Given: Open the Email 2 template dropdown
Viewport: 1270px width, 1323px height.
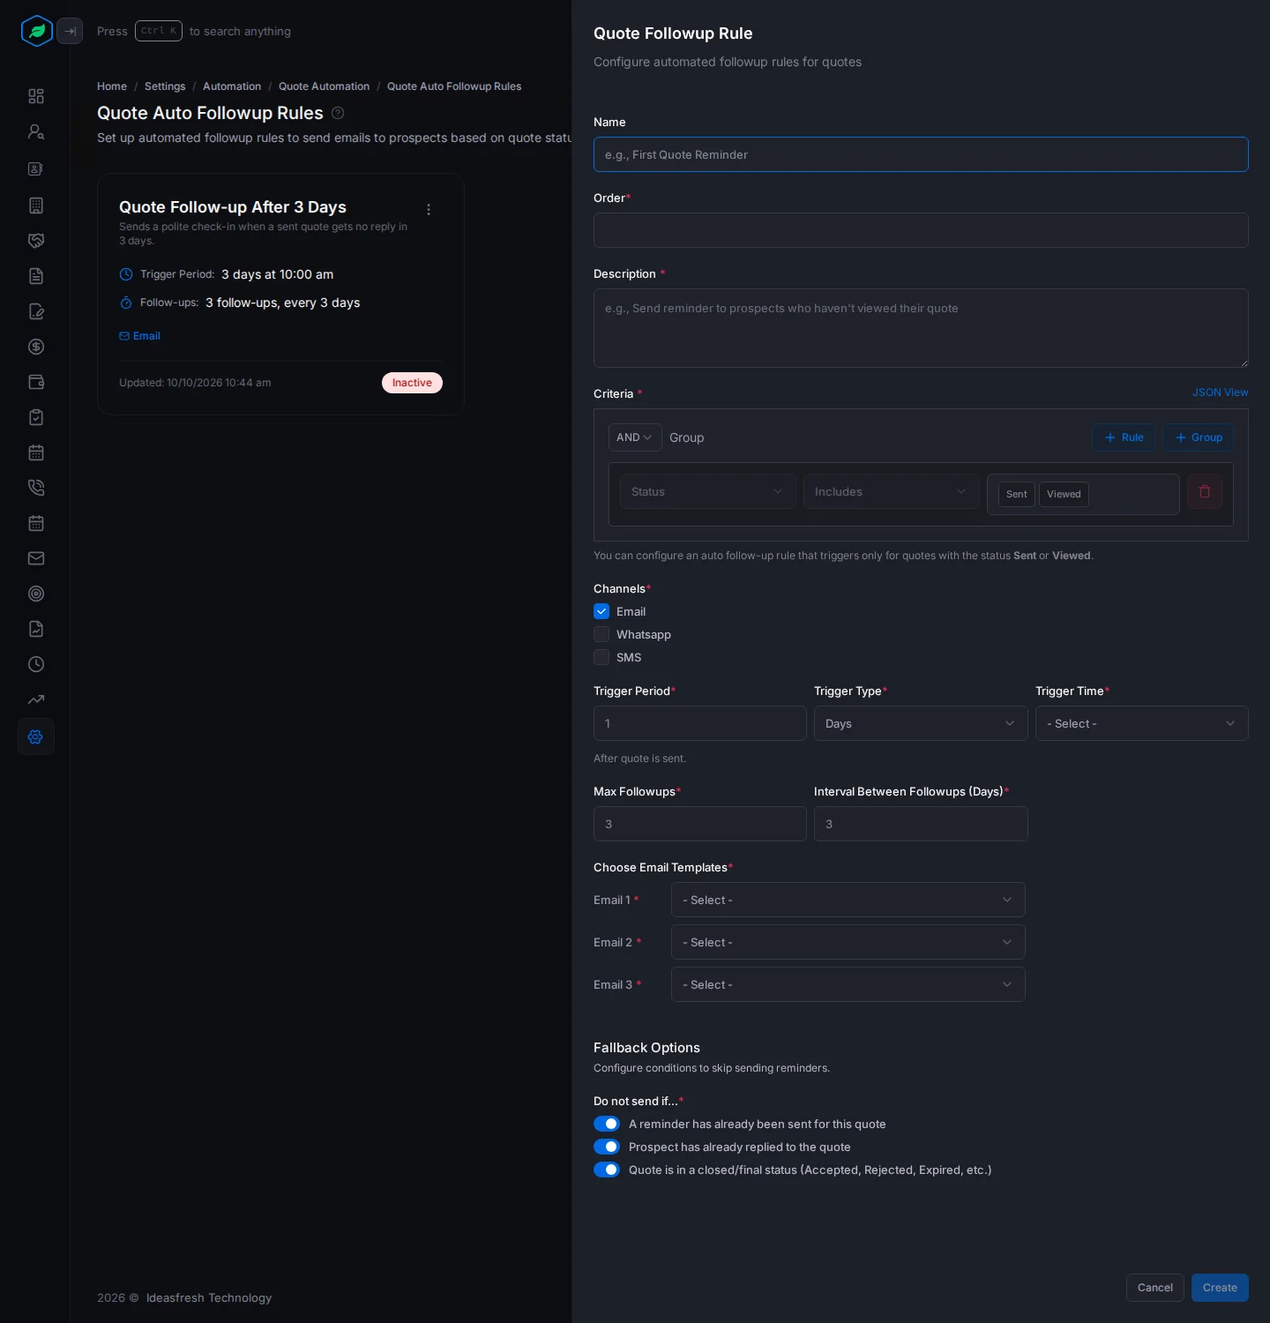Looking at the screenshot, I should 848,942.
